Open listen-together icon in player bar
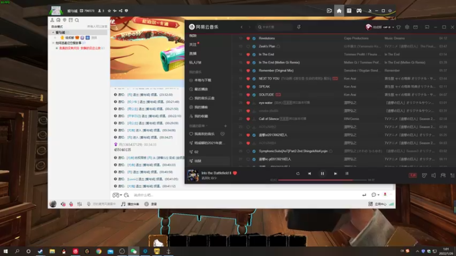The width and height of the screenshot is (456, 256). (443, 175)
